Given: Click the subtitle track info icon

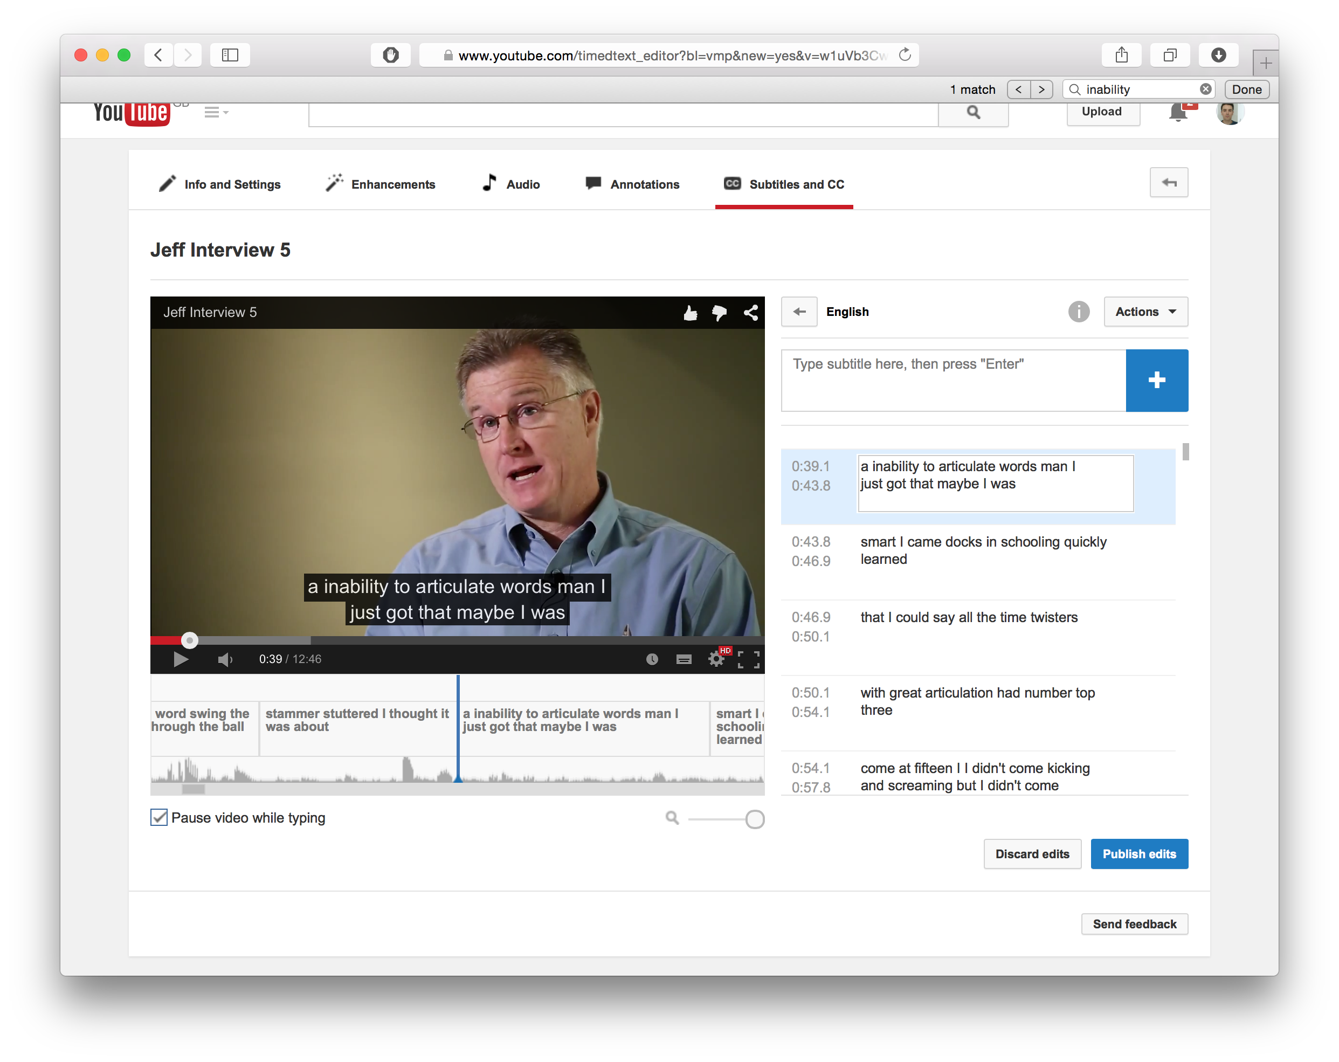Looking at the screenshot, I should (1079, 312).
